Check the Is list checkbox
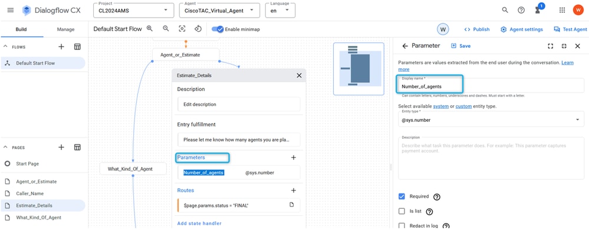Viewport: 589px width, 230px height. [402, 211]
